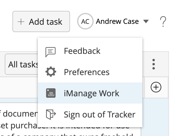The height and width of the screenshot is (136, 182).
Task: Click the blue highlighted cell below the circled plus
Action: pyautogui.click(x=156, y=115)
